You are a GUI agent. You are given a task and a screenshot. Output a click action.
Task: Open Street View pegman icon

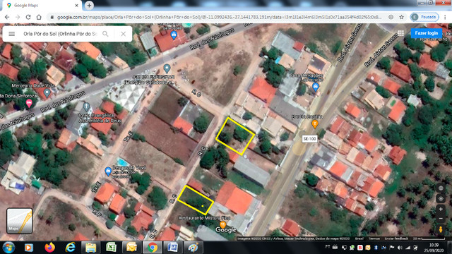click(441, 229)
